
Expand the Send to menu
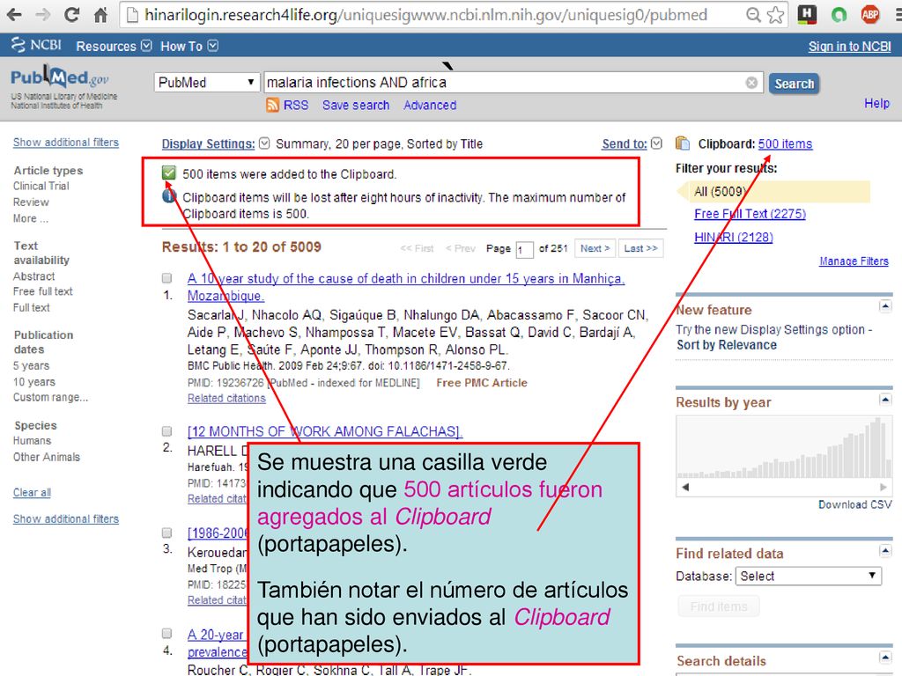(x=632, y=143)
